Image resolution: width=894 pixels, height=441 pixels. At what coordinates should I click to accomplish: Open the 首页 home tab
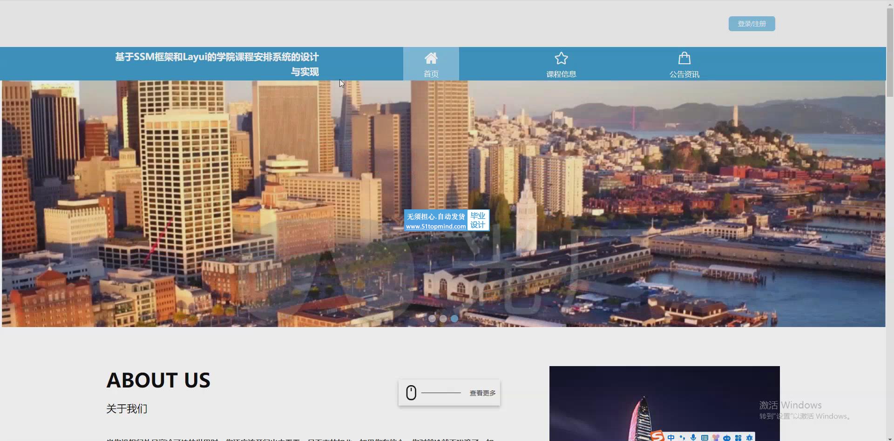[x=431, y=73]
